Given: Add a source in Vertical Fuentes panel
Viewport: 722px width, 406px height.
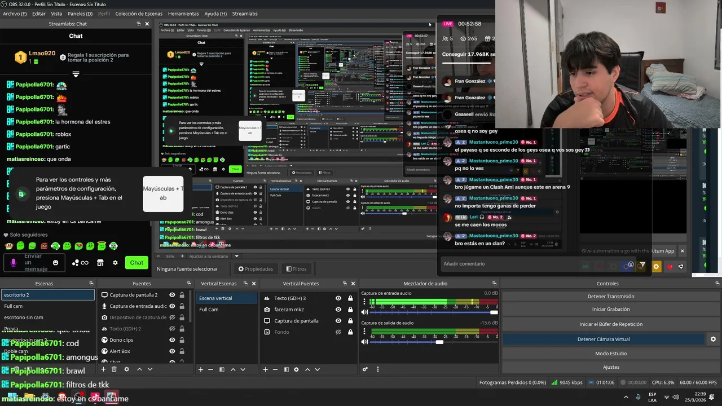Looking at the screenshot, I should pos(265,369).
